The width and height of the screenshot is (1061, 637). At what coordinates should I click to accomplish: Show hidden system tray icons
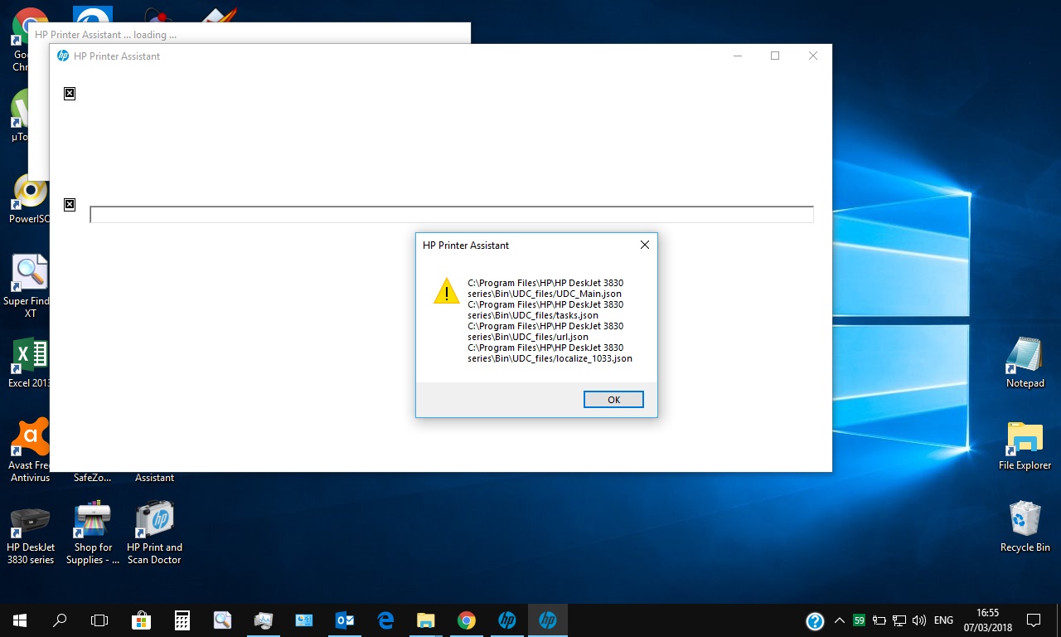(x=839, y=620)
